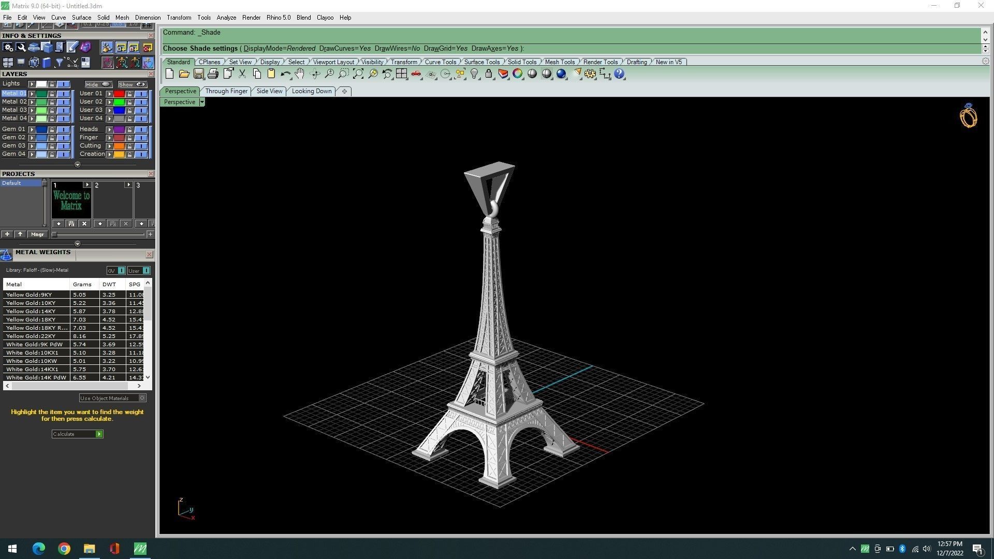Open the Clayoo menu
This screenshot has height=559, width=994.
click(x=325, y=18)
